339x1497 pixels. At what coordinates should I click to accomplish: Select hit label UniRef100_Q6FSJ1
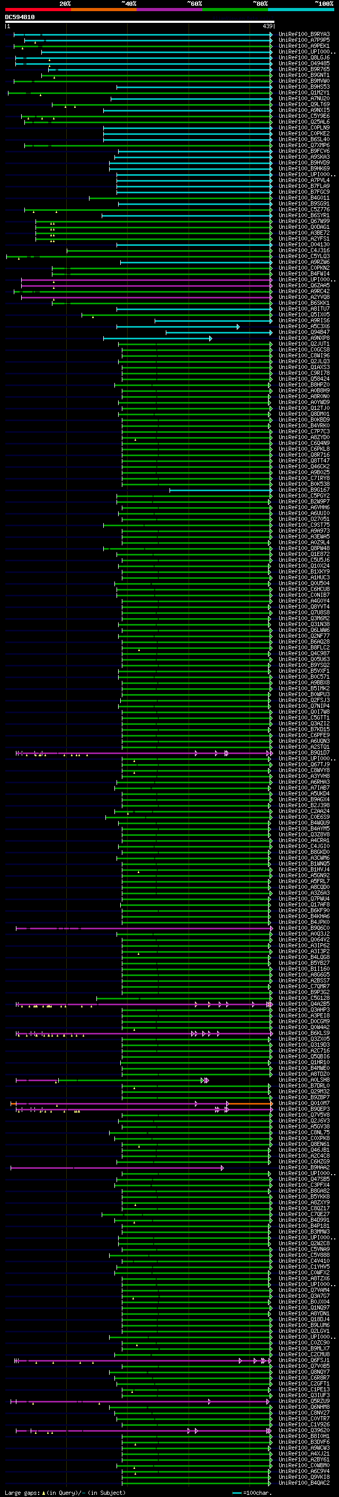point(304,1361)
